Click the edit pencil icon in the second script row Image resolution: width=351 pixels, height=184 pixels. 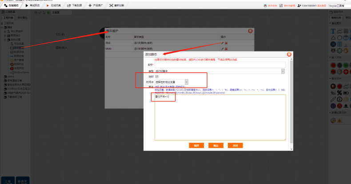point(222,48)
